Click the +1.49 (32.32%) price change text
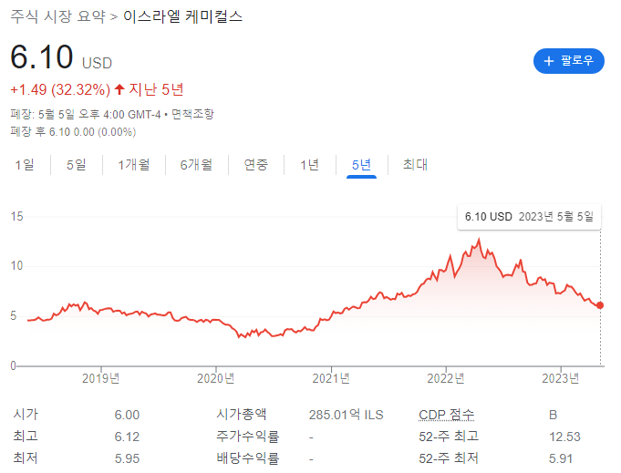The width and height of the screenshot is (621, 473). pyautogui.click(x=60, y=90)
